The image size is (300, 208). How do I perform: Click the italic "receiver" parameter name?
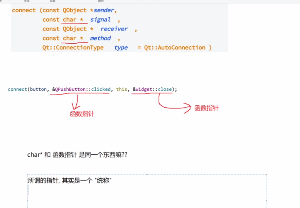pos(114,29)
